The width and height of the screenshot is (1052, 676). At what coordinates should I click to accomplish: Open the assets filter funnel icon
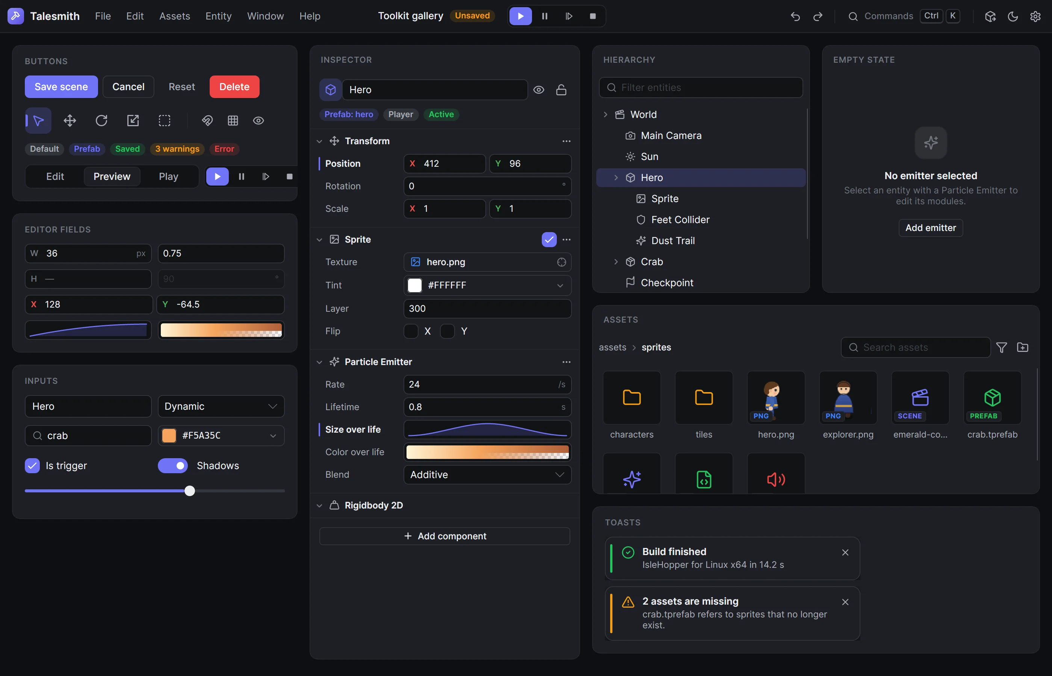(1002, 348)
